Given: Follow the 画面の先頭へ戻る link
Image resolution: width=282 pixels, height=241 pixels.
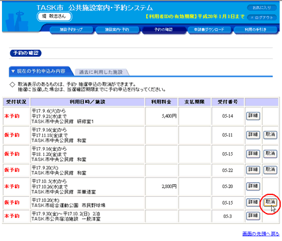Looking at the screenshot, I should tap(261, 234).
